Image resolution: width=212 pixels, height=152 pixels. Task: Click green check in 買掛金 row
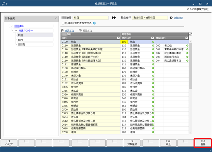point(153,87)
